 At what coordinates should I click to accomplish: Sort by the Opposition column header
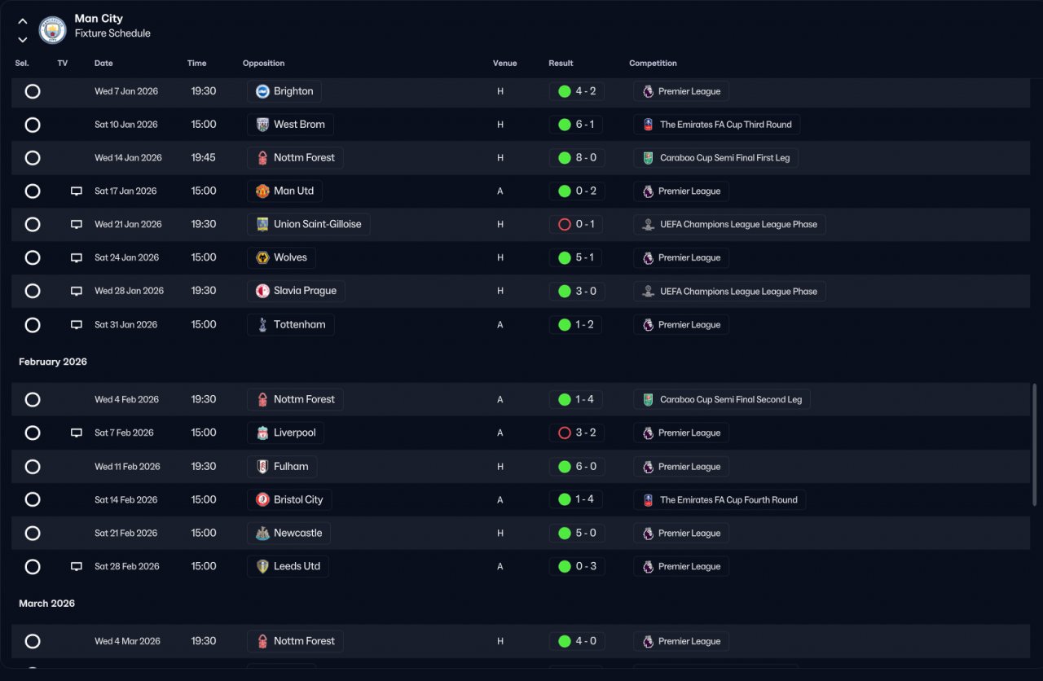coord(263,63)
